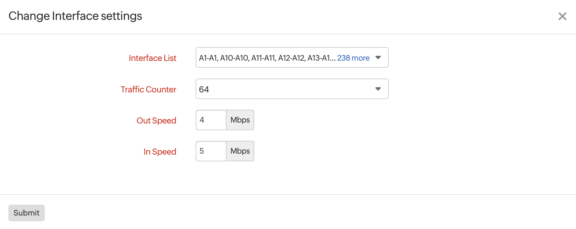576x229 pixels.
Task: Click the In Speed label
Action: coord(160,152)
